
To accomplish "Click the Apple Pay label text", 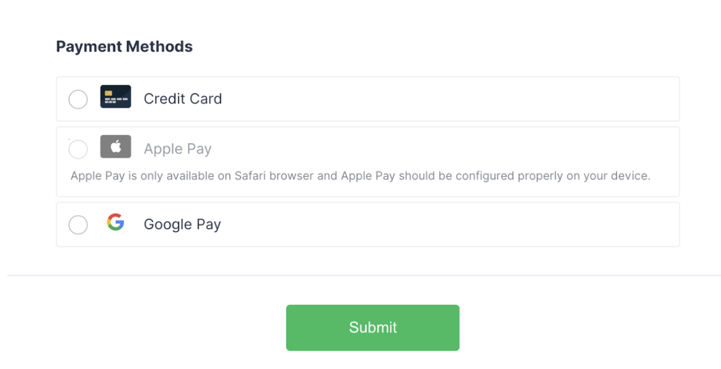I will click(177, 149).
